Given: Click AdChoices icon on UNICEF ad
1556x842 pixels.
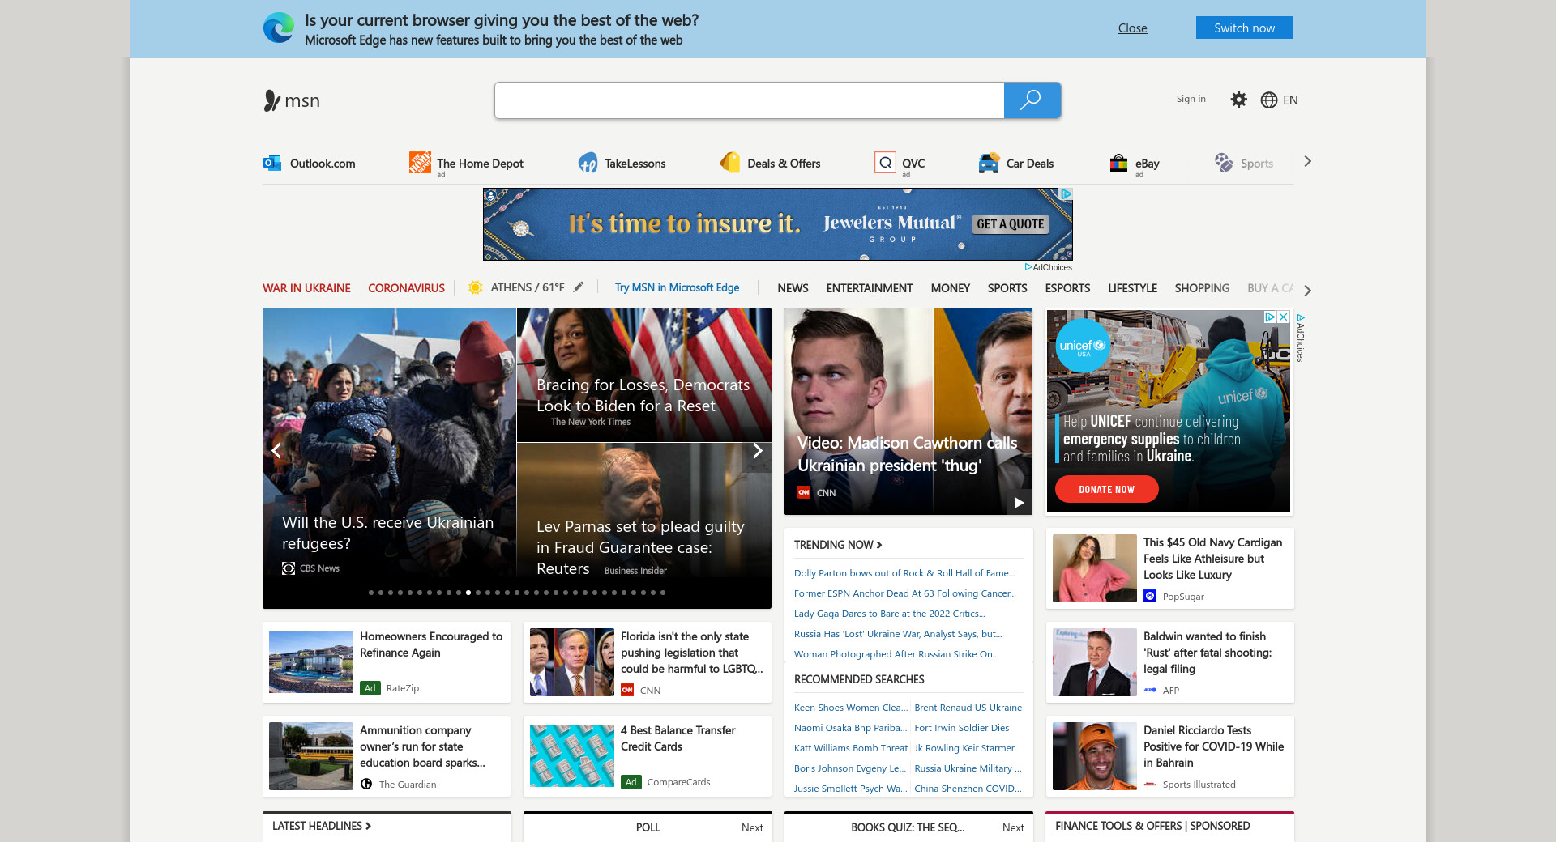Looking at the screenshot, I should [x=1270, y=317].
